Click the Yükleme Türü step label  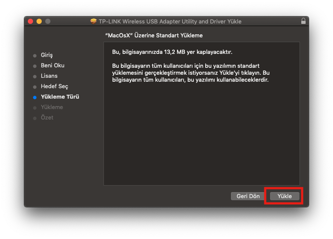pyautogui.click(x=60, y=97)
